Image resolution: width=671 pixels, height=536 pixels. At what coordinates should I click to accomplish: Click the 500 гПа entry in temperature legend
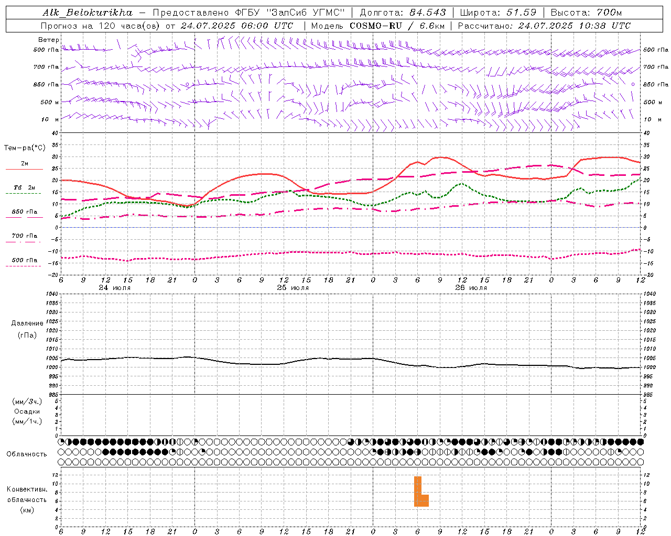24,261
